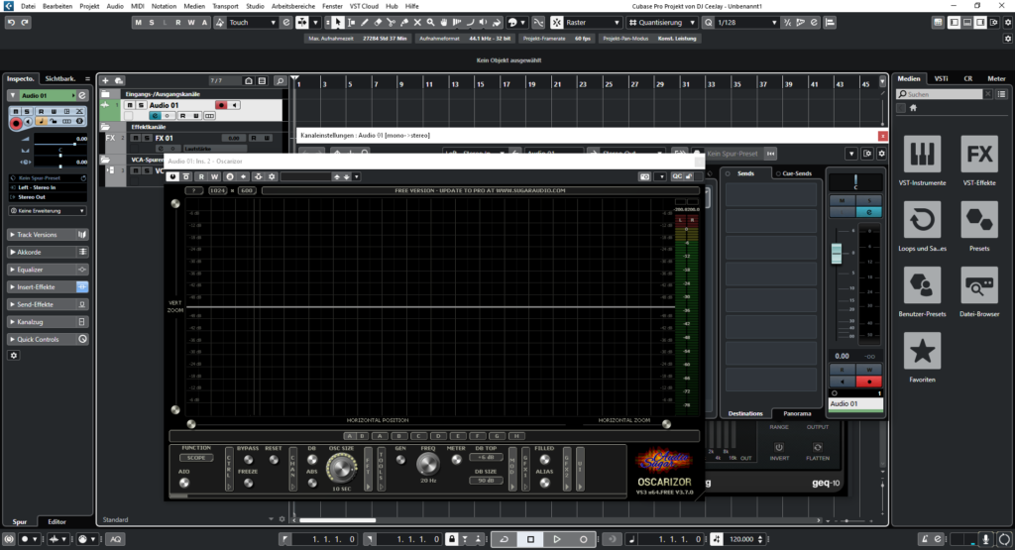Click the Add Track plus icon
Viewport: 1015px width, 550px height.
[105, 81]
